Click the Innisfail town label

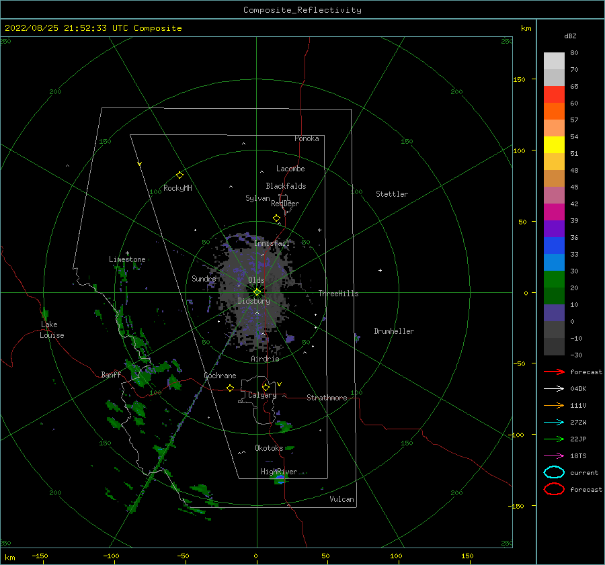272,243
